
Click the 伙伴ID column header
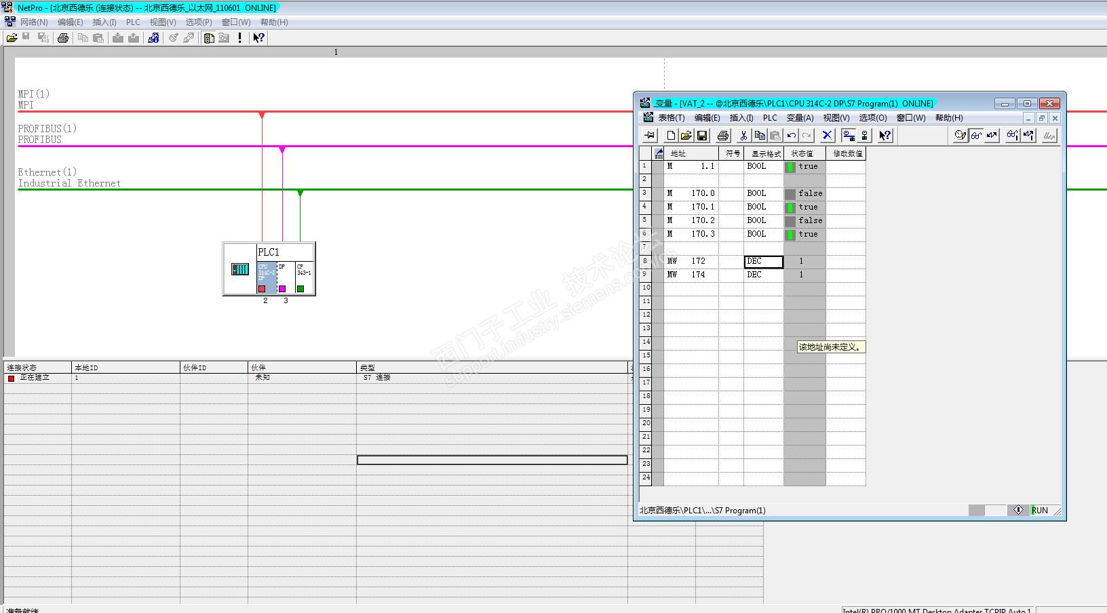click(x=214, y=368)
